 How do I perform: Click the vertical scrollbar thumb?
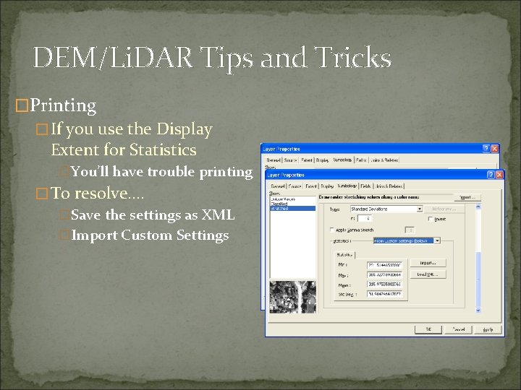pos(478,280)
